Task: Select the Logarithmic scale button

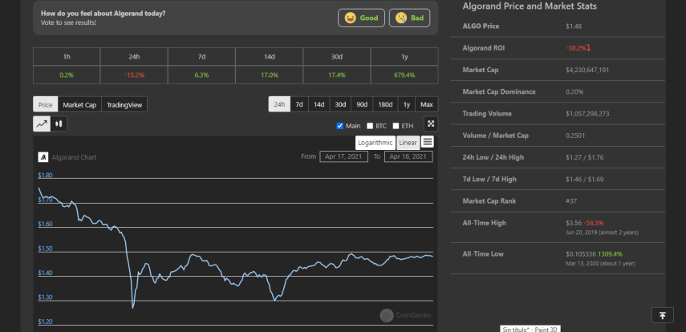Action: (x=375, y=143)
